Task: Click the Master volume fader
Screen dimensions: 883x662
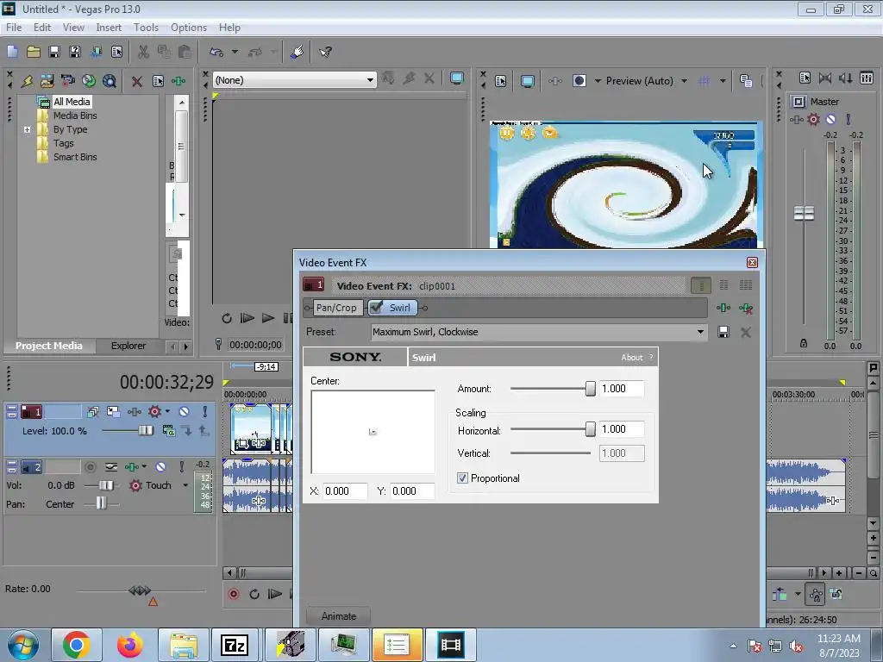Action: tap(804, 214)
